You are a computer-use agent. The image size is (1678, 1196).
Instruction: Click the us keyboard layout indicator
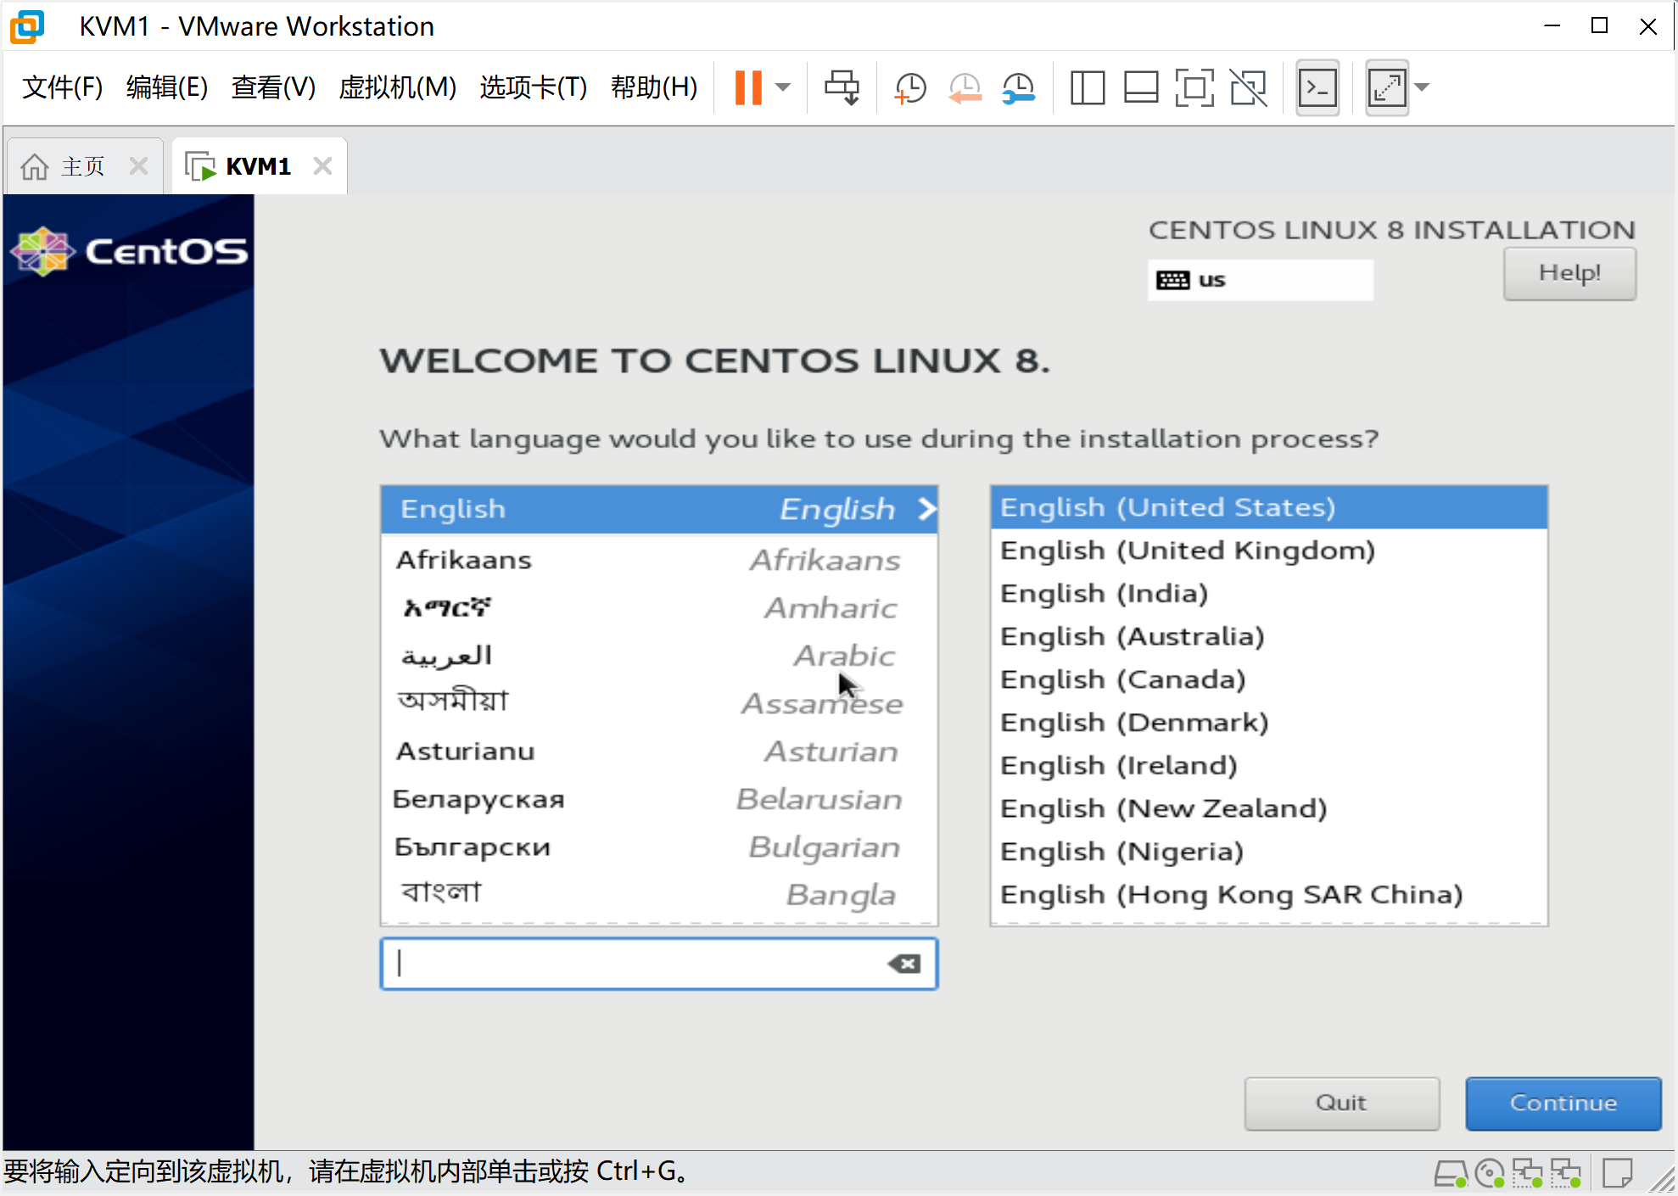(x=1261, y=280)
